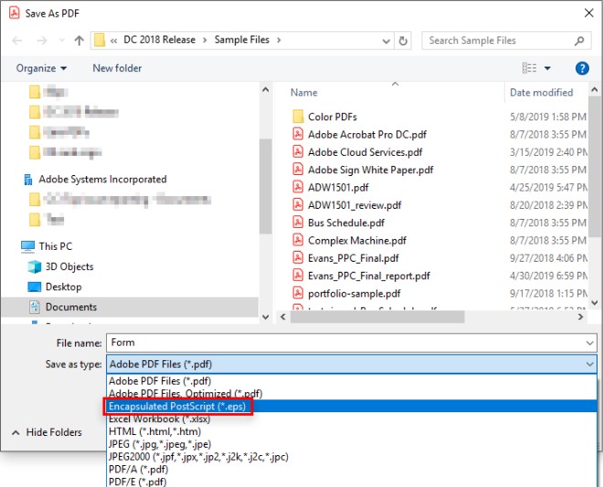The height and width of the screenshot is (487, 603).
Task: Click navigation pane scroll down arrow
Action: click(x=265, y=317)
